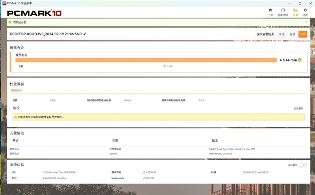Click the pencil icon to rename result
Image resolution: width=315 pixels, height=195 pixels.
pos(85,34)
